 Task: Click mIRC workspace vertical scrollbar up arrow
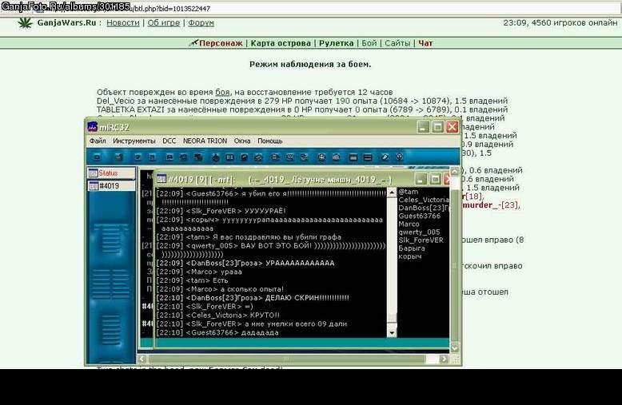point(455,171)
